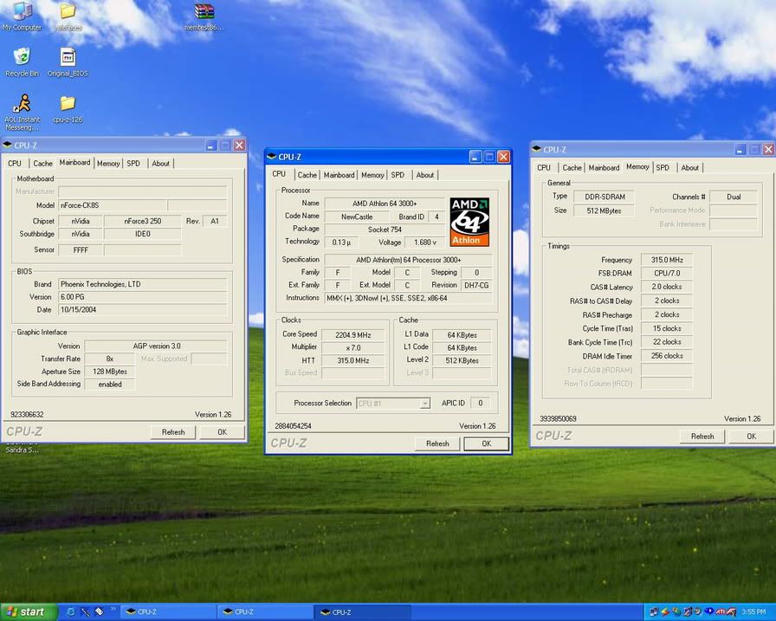Click the title bar icon of the Mainboard CPU-Z window
This screenshot has width=776, height=621.
(8, 145)
